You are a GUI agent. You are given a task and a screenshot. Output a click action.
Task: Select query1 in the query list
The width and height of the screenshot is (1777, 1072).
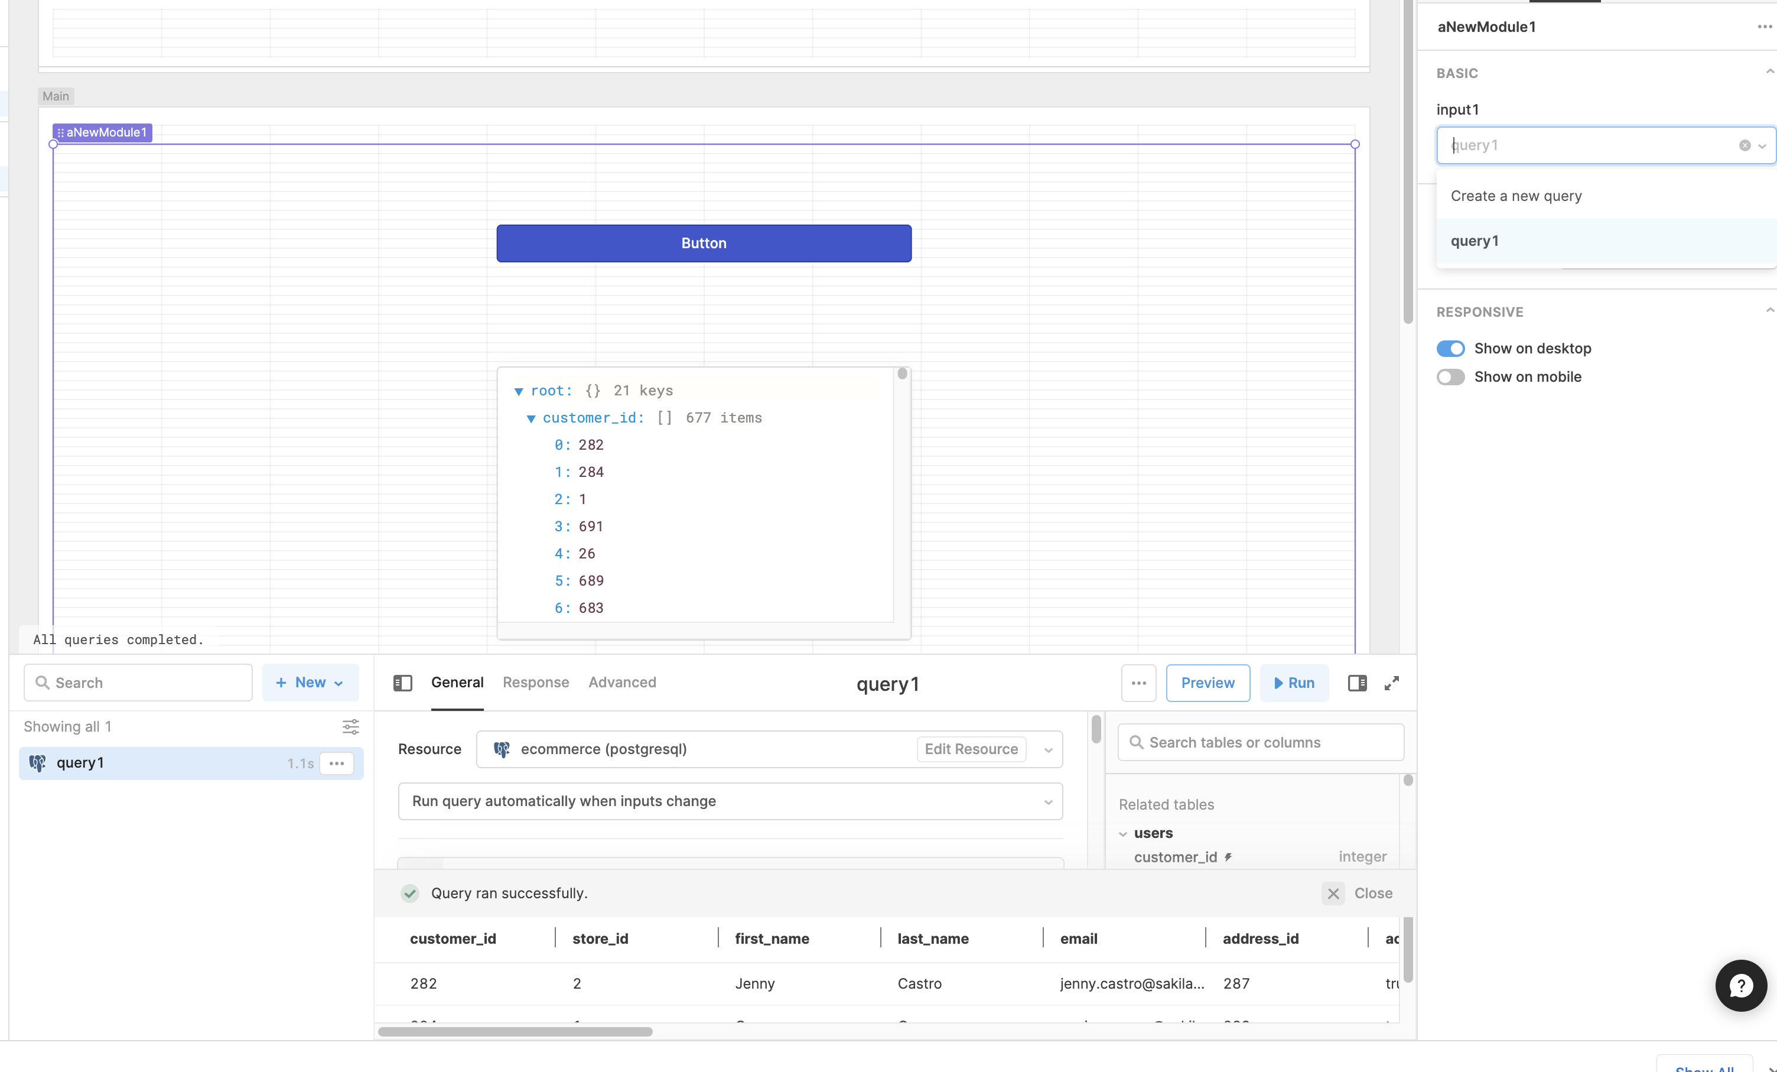tap(191, 764)
